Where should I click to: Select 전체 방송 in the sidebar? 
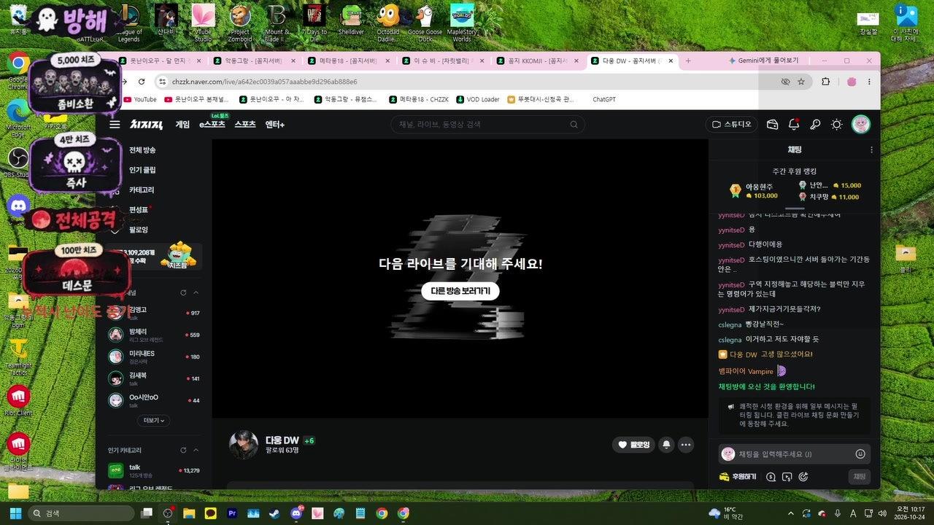pos(142,150)
